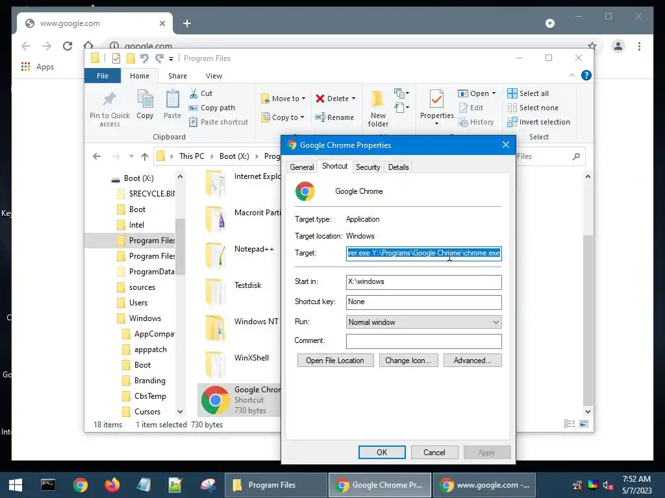Open Chrome three-dot menu
Image resolution: width=665 pixels, height=498 pixels.
pos(639,46)
